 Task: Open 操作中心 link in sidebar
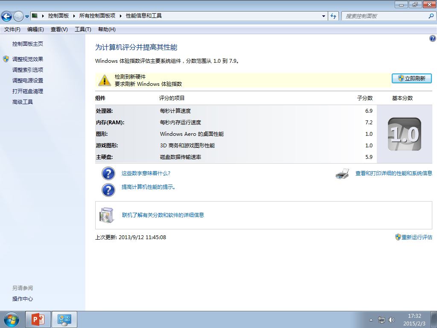click(x=23, y=299)
